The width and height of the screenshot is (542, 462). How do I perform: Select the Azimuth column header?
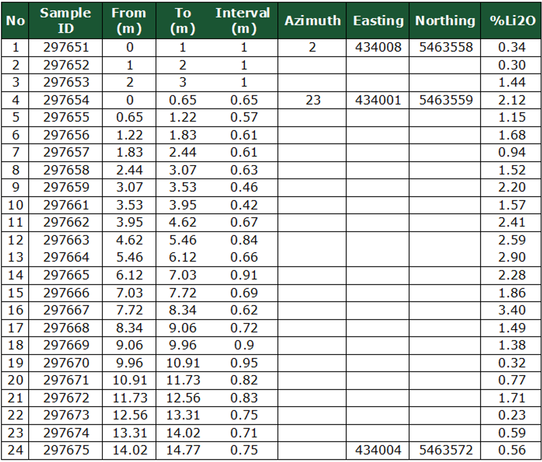pyautogui.click(x=312, y=20)
